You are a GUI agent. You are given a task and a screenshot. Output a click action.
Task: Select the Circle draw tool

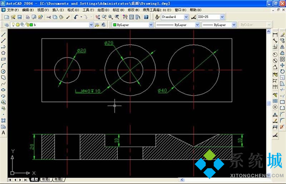click(3, 71)
